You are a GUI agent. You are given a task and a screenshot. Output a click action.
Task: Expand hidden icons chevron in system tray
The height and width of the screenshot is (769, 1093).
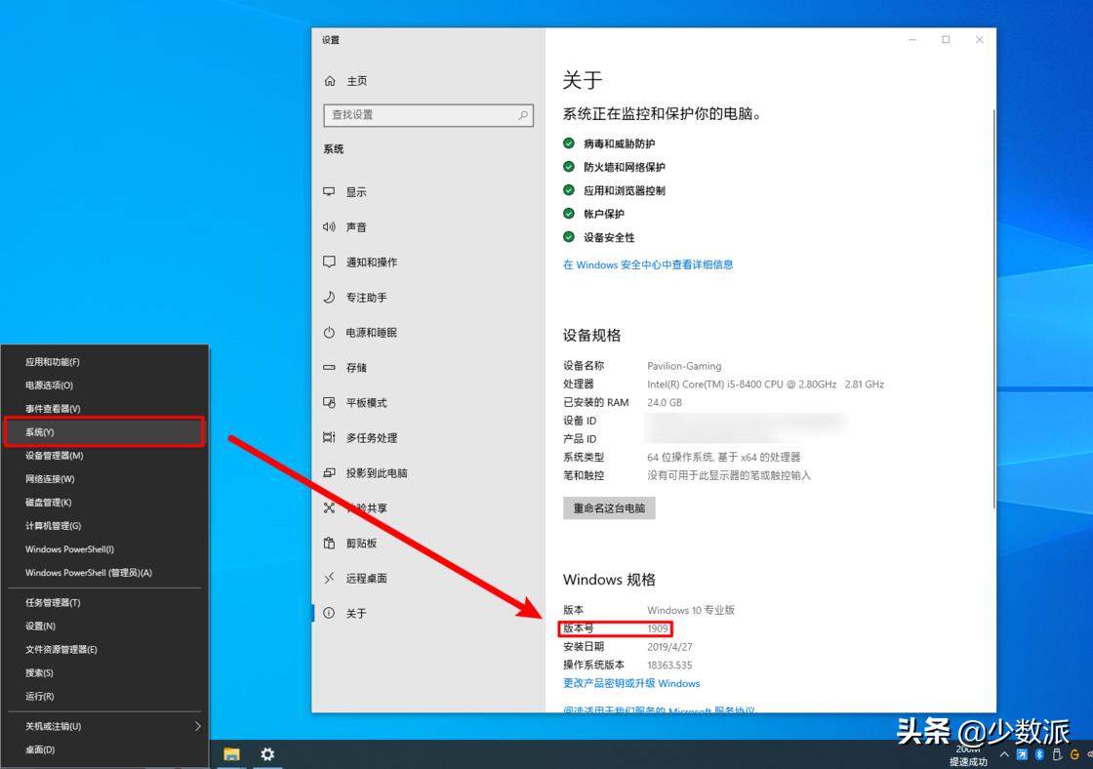1003,754
